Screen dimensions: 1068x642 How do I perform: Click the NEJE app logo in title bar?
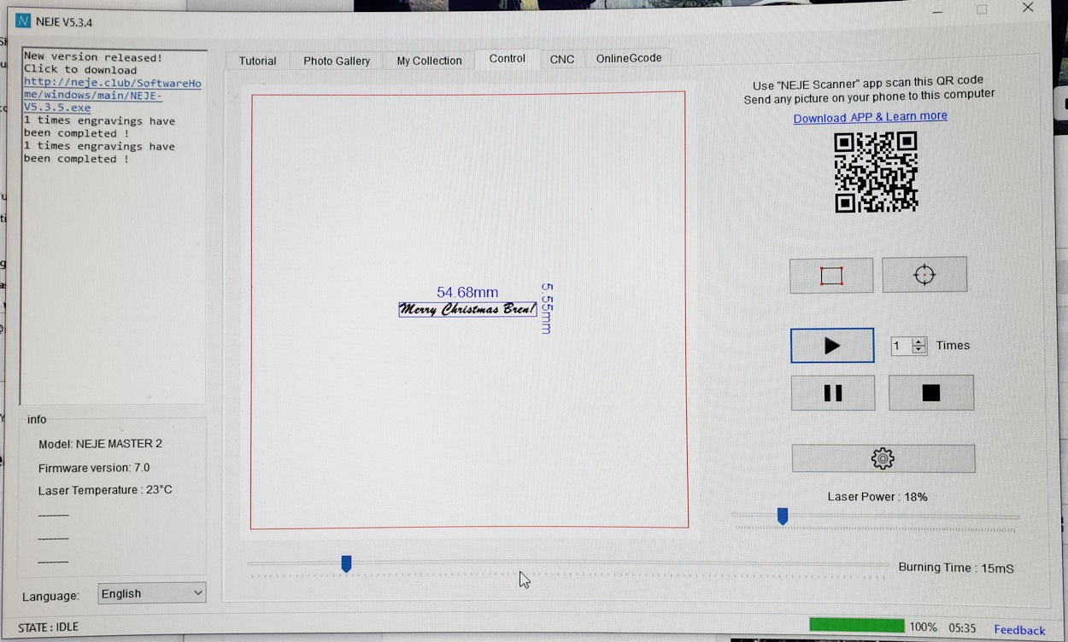pyautogui.click(x=23, y=21)
